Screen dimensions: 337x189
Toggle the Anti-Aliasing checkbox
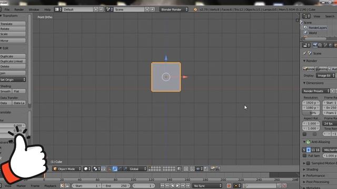pos(308,142)
